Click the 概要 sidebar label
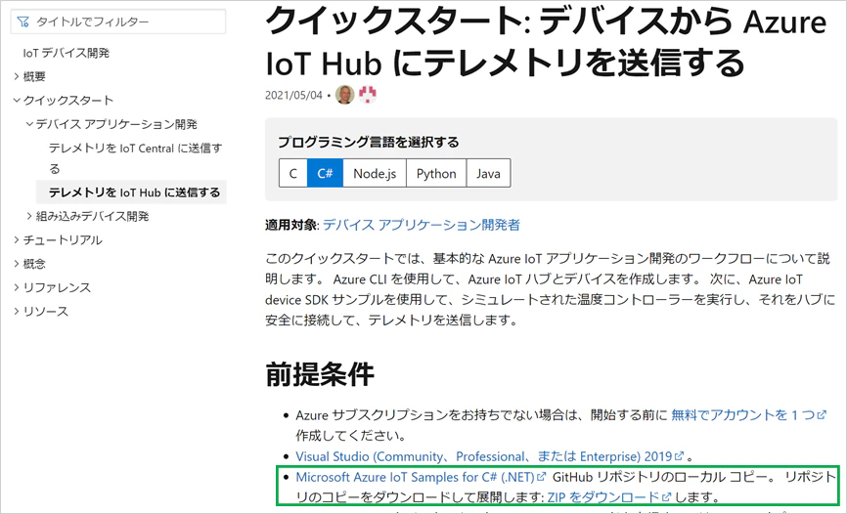Image resolution: width=847 pixels, height=514 pixels. point(34,76)
